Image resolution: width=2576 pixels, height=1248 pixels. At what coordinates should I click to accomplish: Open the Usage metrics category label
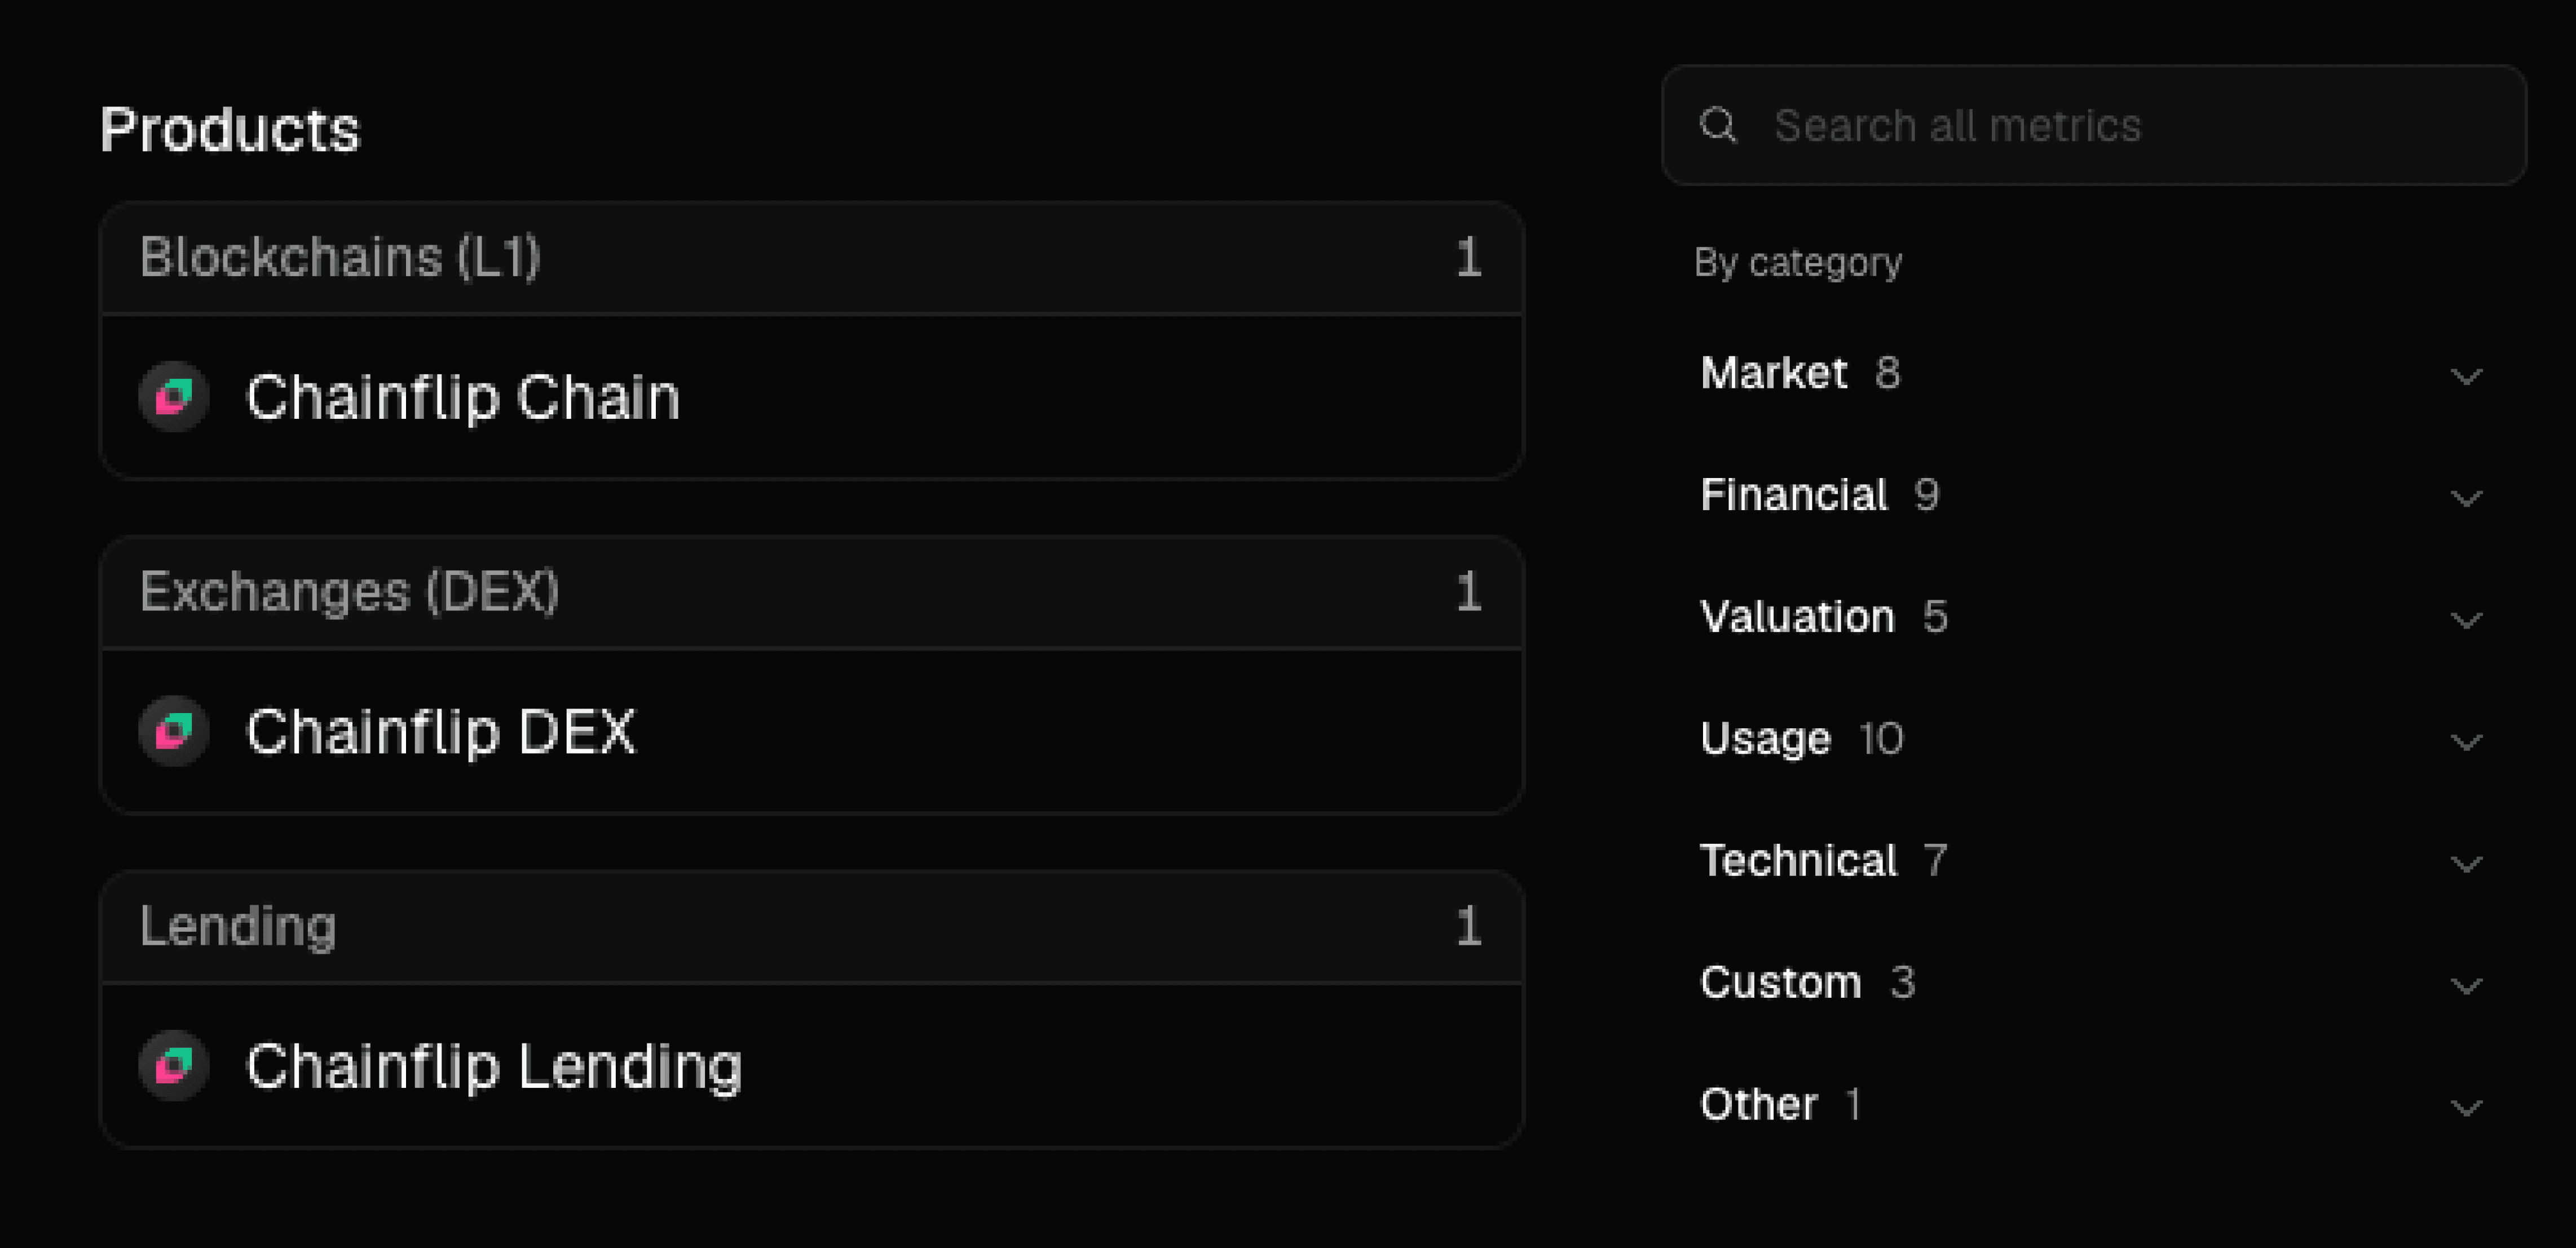click(1765, 740)
